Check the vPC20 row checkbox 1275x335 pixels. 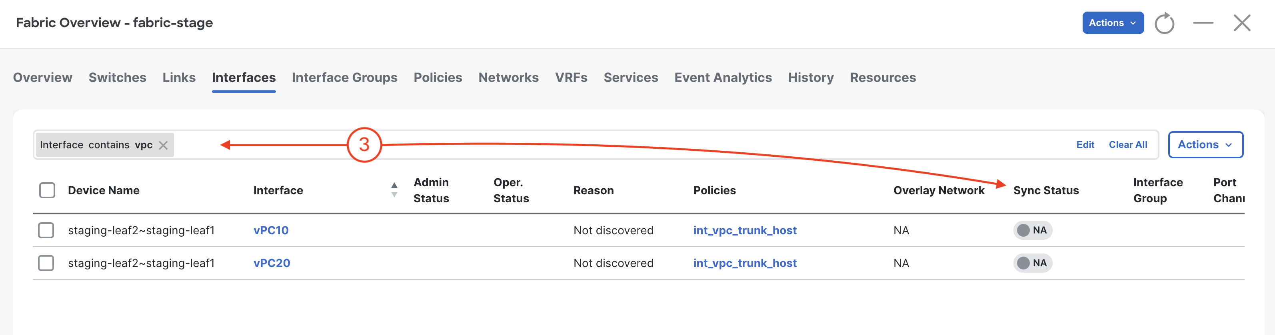tap(46, 263)
